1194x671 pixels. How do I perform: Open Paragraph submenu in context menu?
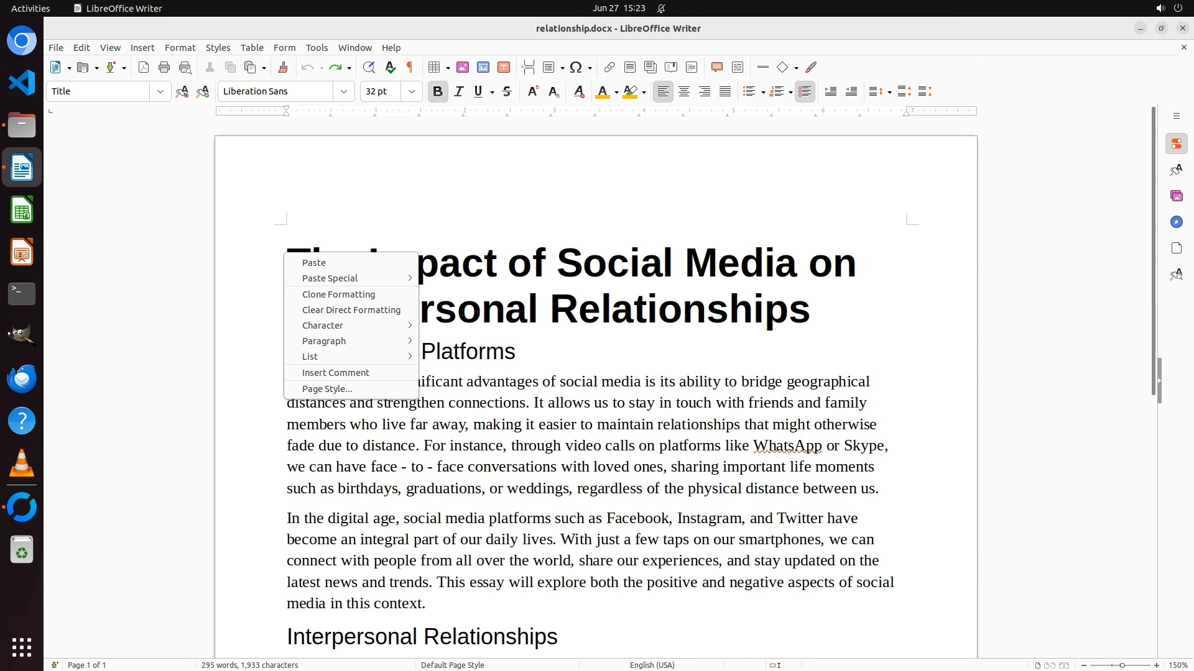click(324, 341)
